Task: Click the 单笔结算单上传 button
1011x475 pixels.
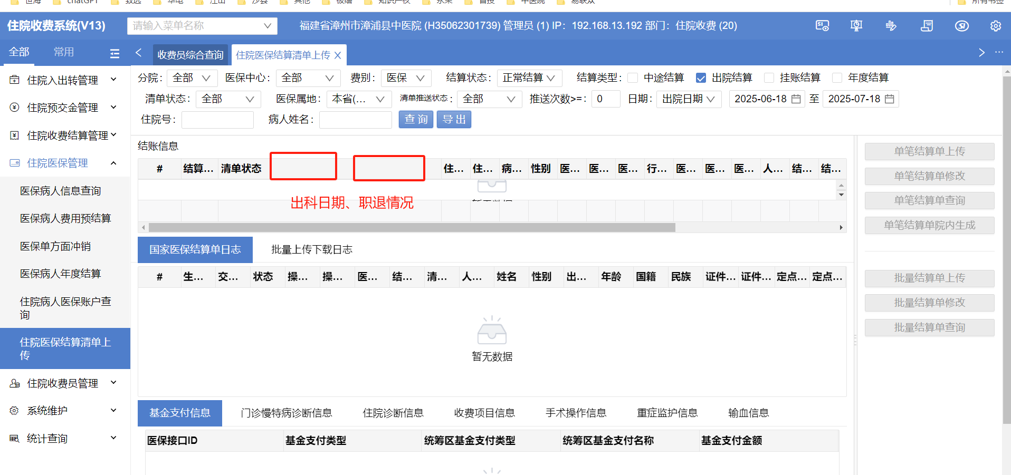Action: pyautogui.click(x=929, y=152)
